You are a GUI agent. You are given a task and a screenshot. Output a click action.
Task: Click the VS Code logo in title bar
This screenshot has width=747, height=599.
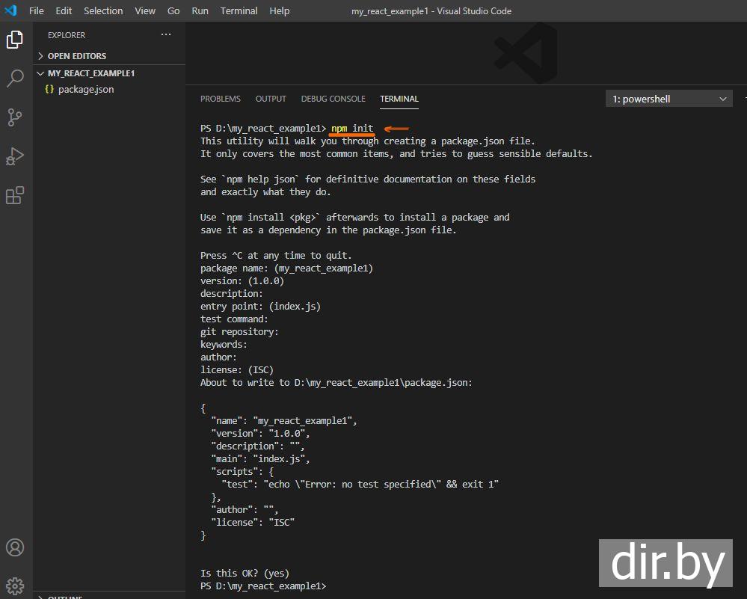point(10,10)
